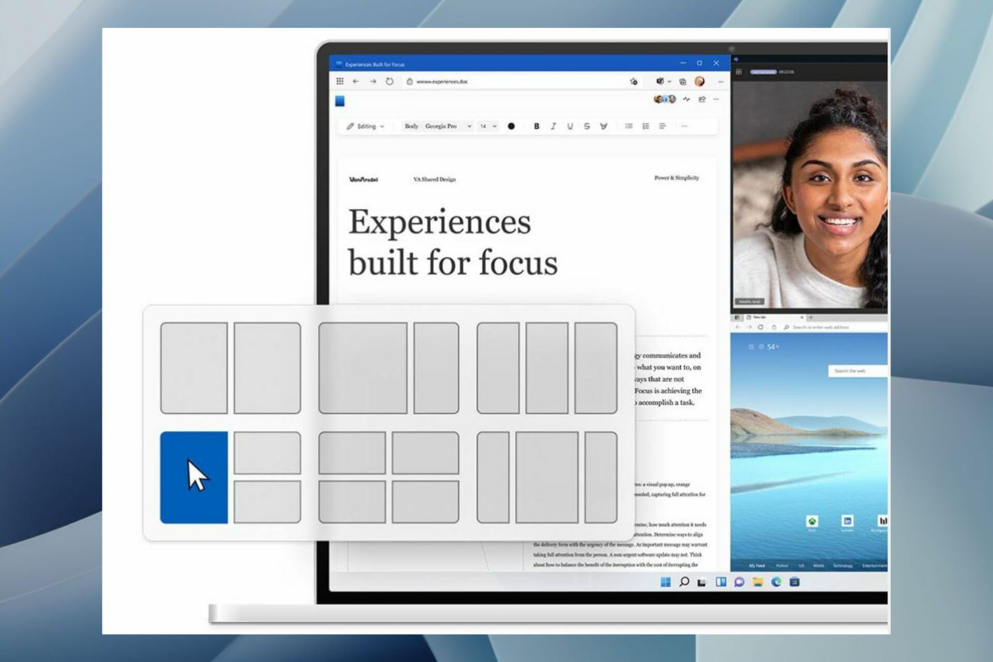Image resolution: width=993 pixels, height=662 pixels.
Task: Expand the Editing mode dropdown
Action: (366, 126)
